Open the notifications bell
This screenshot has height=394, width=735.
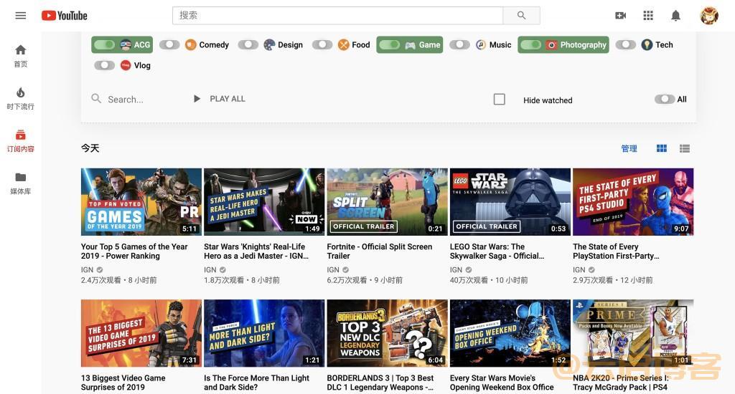point(675,16)
